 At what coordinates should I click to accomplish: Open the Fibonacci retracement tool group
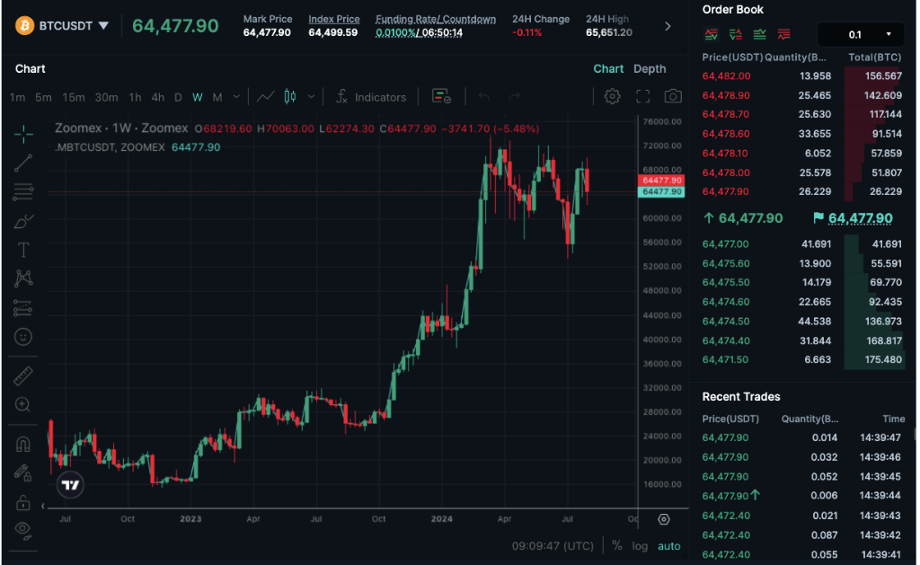tap(22, 192)
